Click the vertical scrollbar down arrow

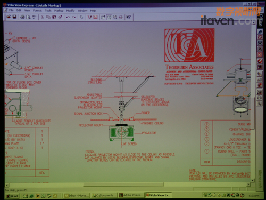tap(253, 180)
